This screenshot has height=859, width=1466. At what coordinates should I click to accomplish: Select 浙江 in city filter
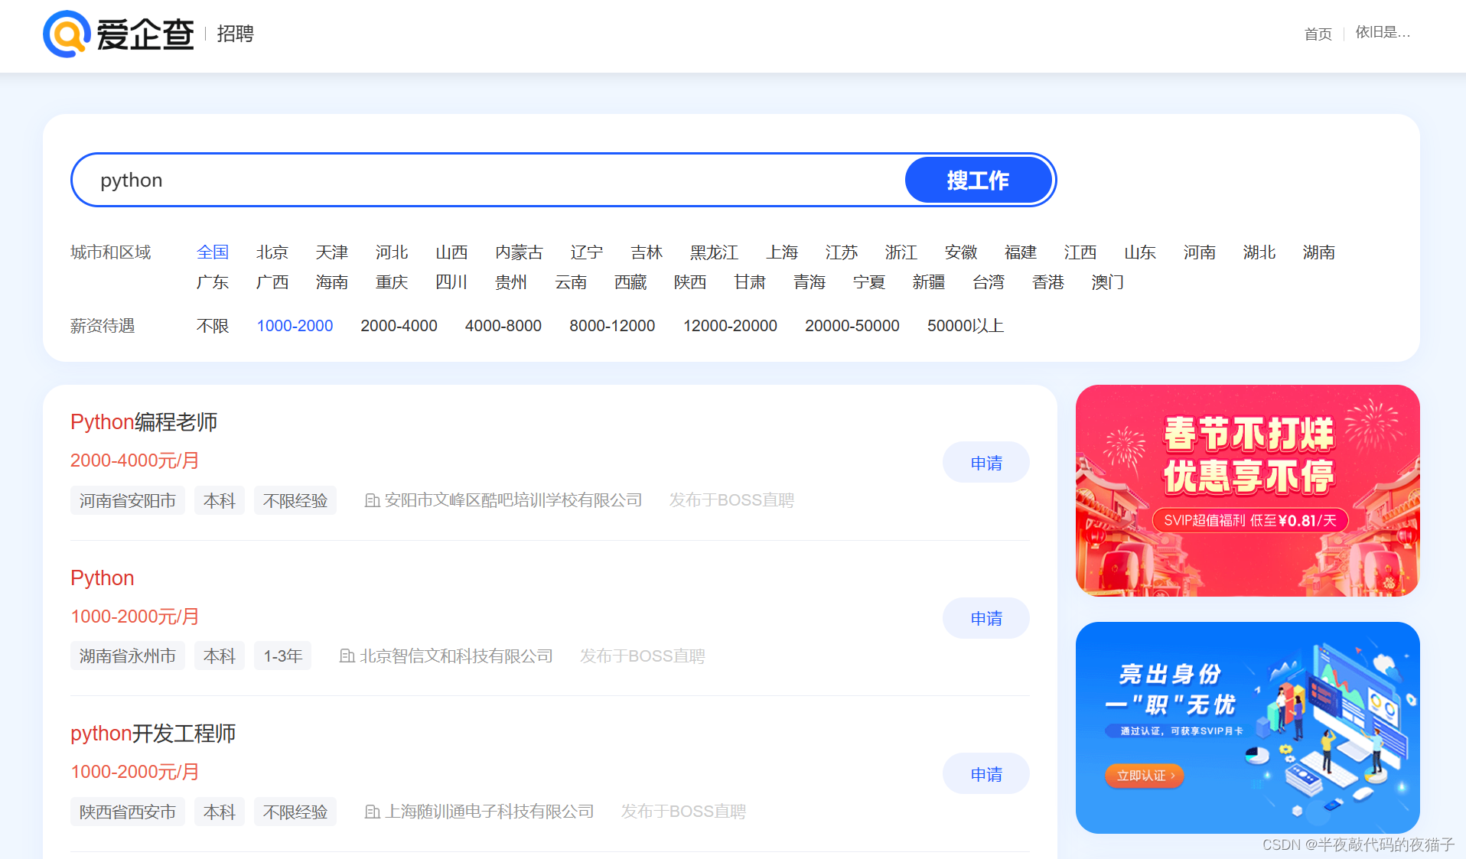click(901, 252)
